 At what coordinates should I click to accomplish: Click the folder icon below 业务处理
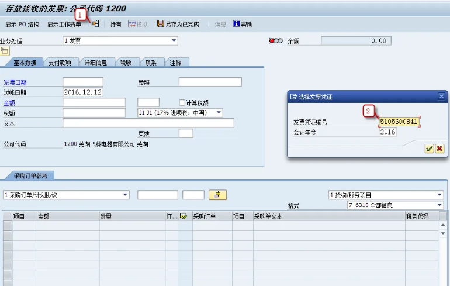[5, 51]
